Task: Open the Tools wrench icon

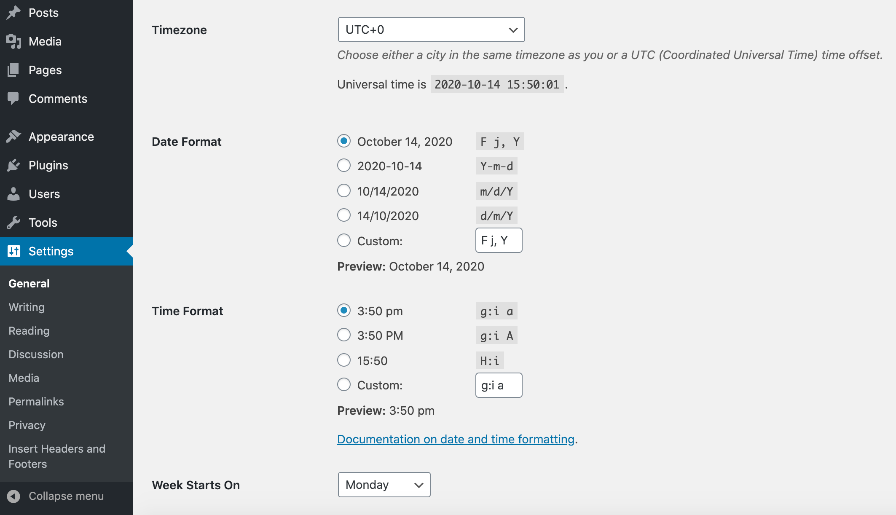Action: (14, 222)
